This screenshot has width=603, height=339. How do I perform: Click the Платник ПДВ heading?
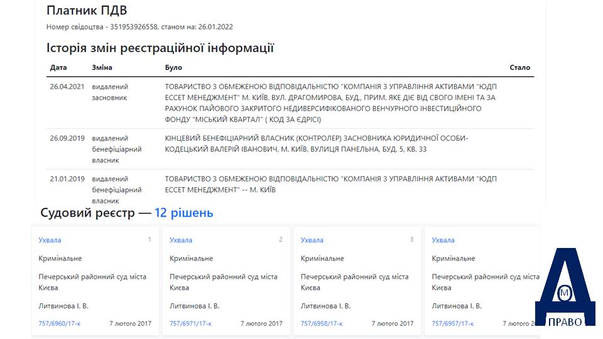pos(87,11)
